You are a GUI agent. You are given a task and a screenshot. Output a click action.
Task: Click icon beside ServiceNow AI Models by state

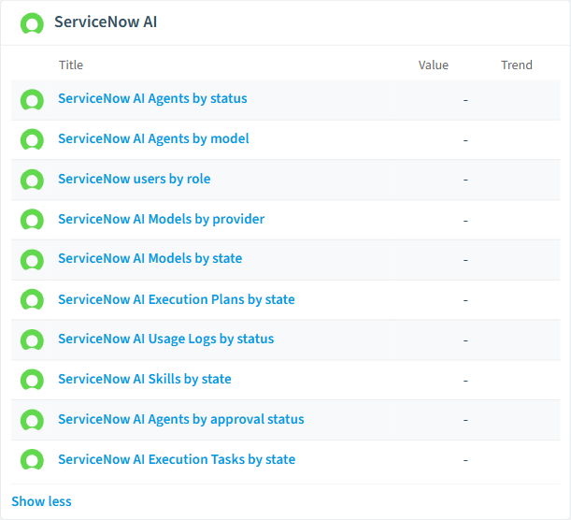[32, 260]
